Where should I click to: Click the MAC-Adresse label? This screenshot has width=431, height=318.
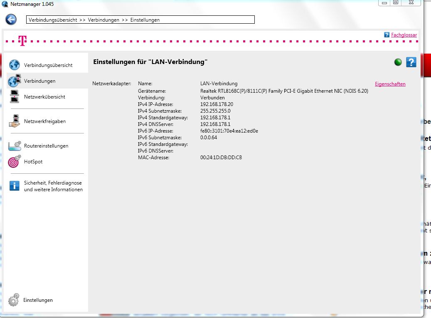coord(153,158)
